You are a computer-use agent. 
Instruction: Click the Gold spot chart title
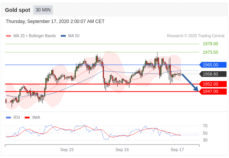[x=18, y=10]
